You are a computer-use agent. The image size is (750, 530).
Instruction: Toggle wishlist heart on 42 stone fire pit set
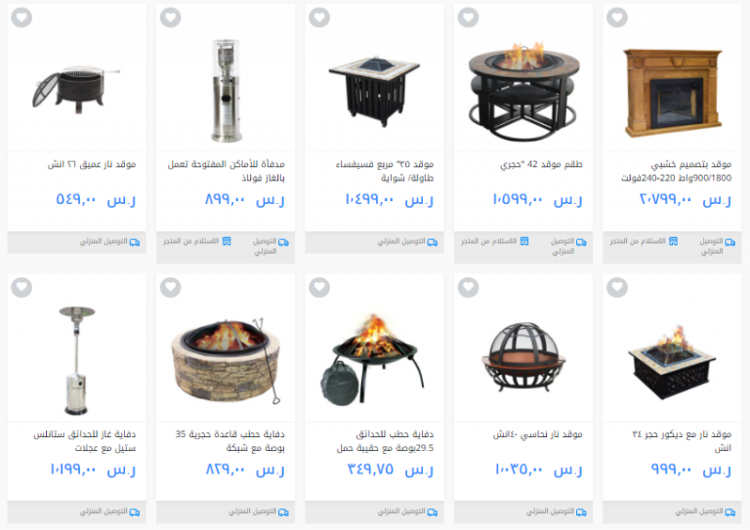(469, 18)
